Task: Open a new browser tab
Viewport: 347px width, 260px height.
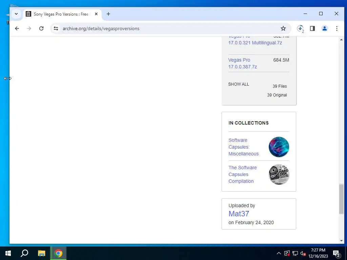Action: pyautogui.click(x=108, y=14)
